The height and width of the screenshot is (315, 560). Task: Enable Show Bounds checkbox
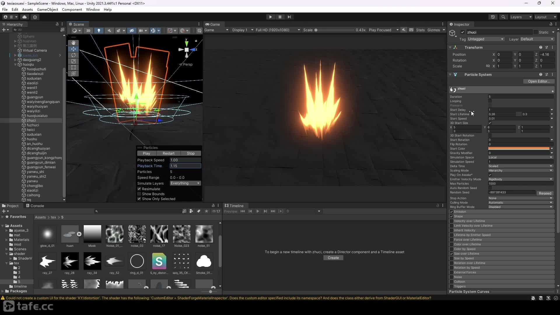point(139,194)
